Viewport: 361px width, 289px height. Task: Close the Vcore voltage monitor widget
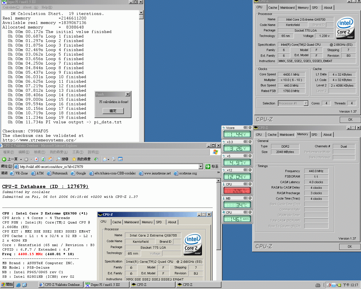[250, 128]
